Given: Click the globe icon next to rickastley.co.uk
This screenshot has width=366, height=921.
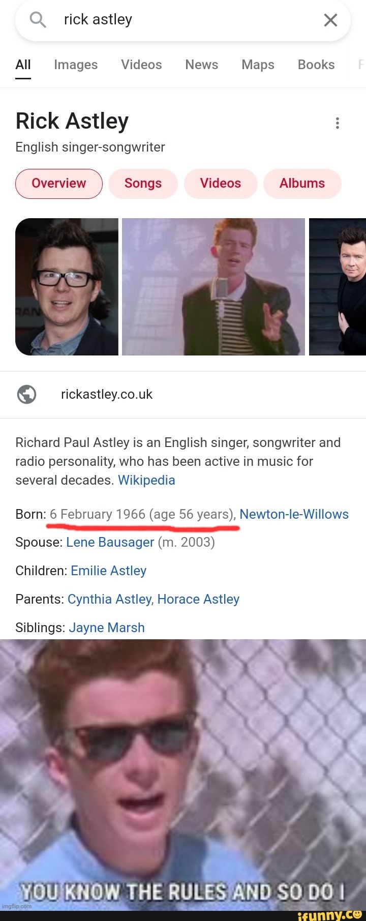Looking at the screenshot, I should 26,394.
